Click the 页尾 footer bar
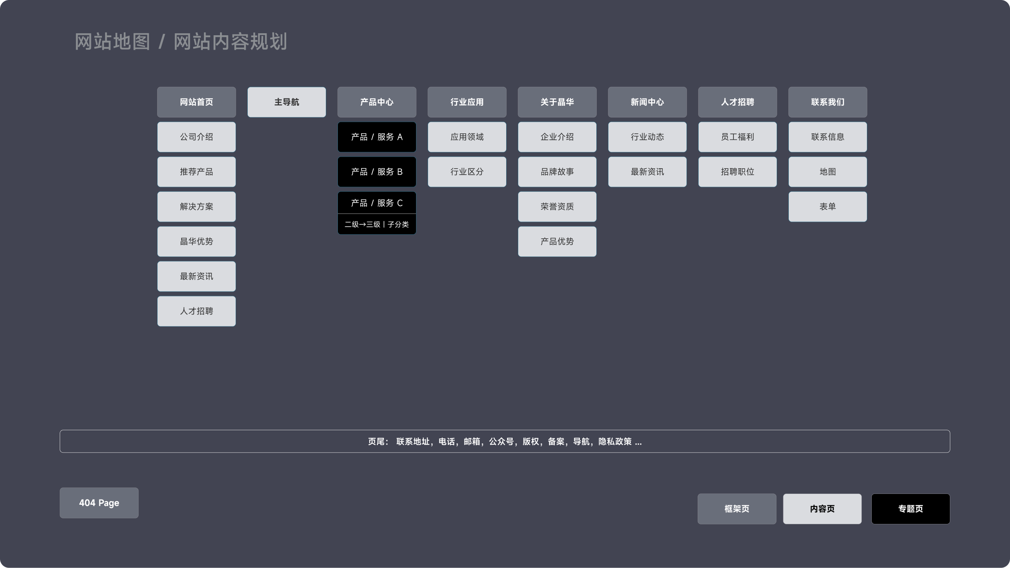The image size is (1010, 568). (505, 441)
